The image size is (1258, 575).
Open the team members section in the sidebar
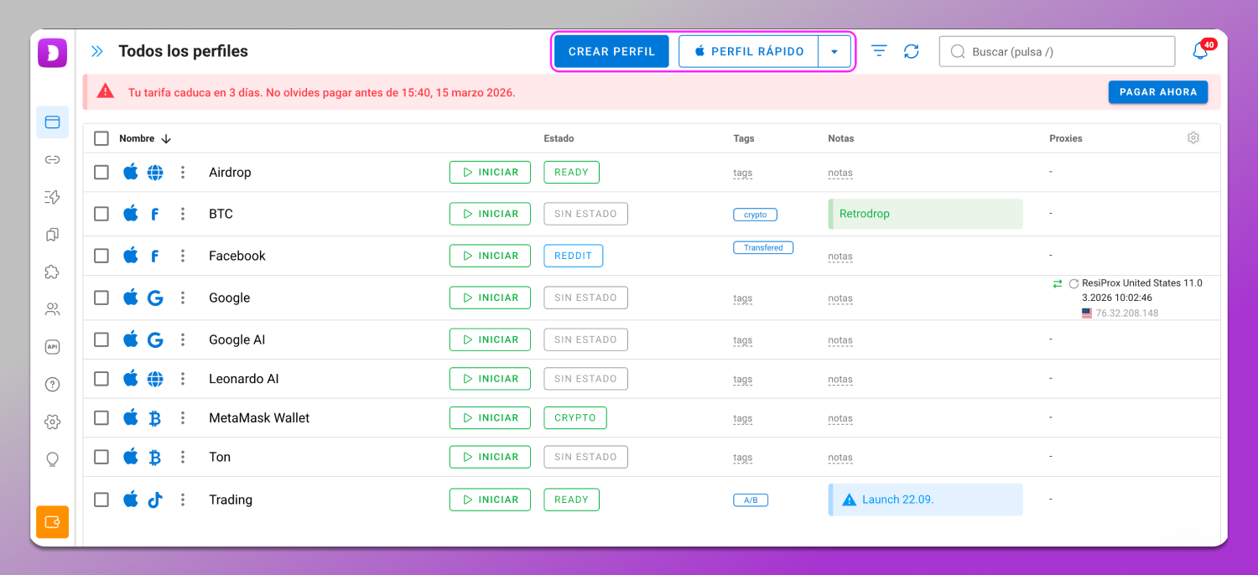(x=52, y=308)
